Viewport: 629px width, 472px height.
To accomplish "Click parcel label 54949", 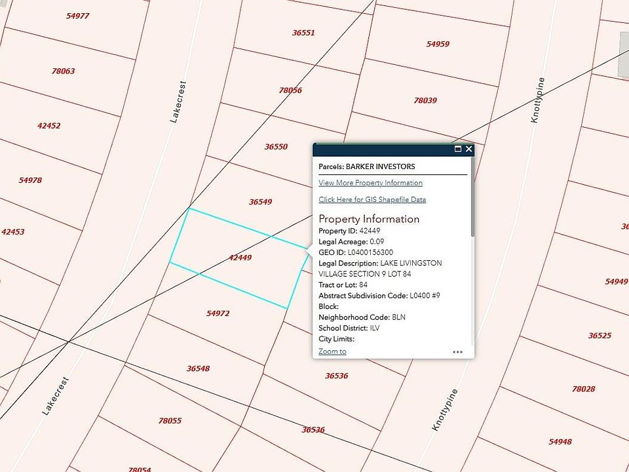I will [x=616, y=282].
